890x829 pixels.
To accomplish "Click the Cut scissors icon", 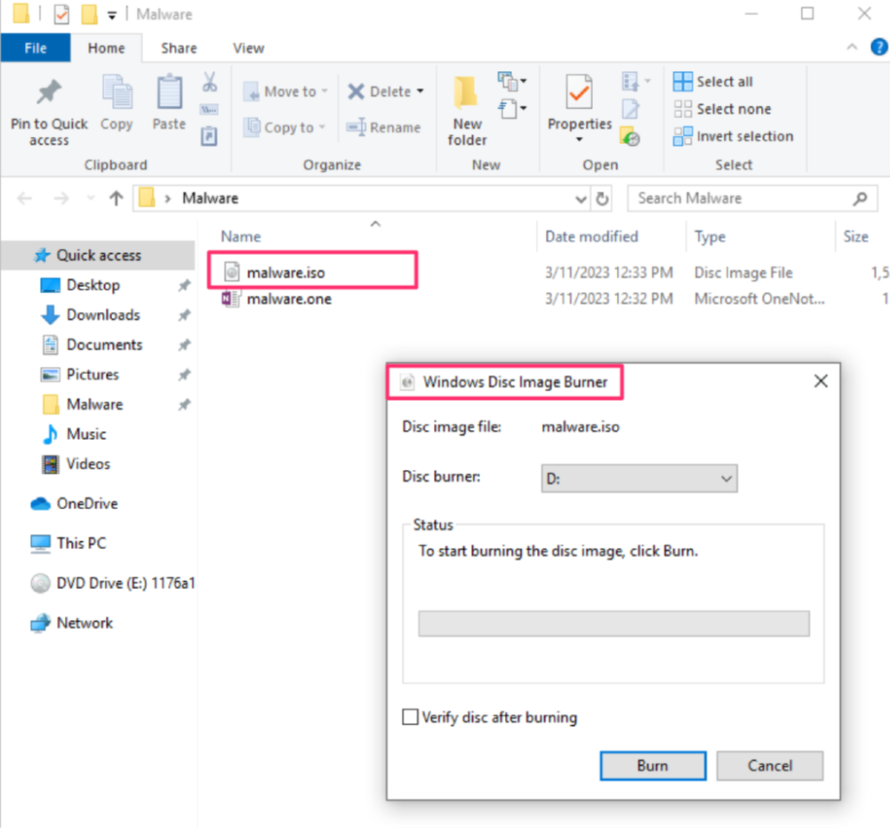I will pos(210,82).
